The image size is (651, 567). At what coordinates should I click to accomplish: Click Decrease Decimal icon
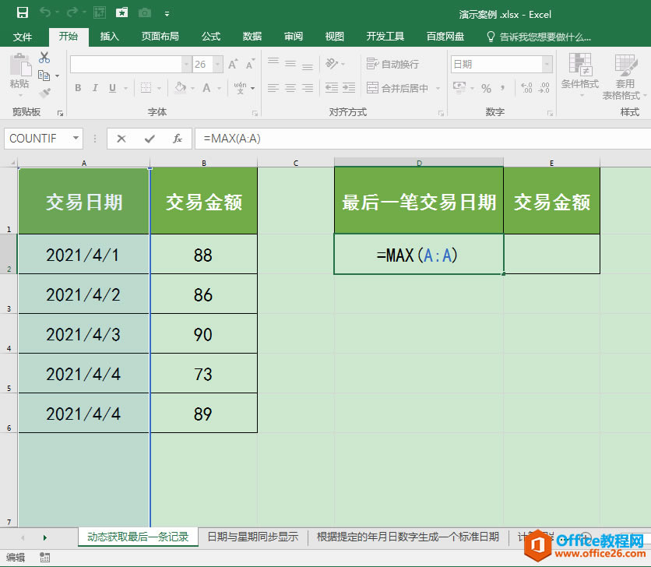tap(544, 88)
